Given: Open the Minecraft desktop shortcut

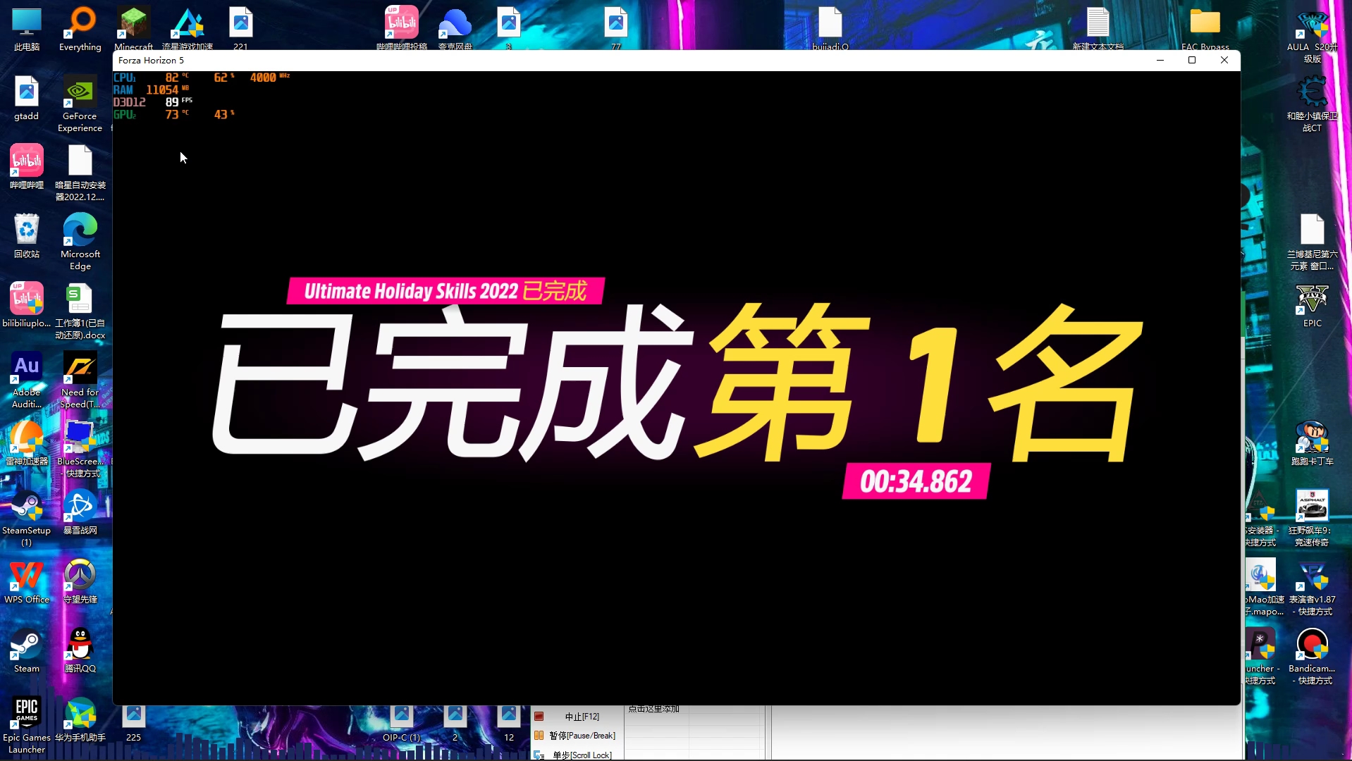Looking at the screenshot, I should click(133, 28).
